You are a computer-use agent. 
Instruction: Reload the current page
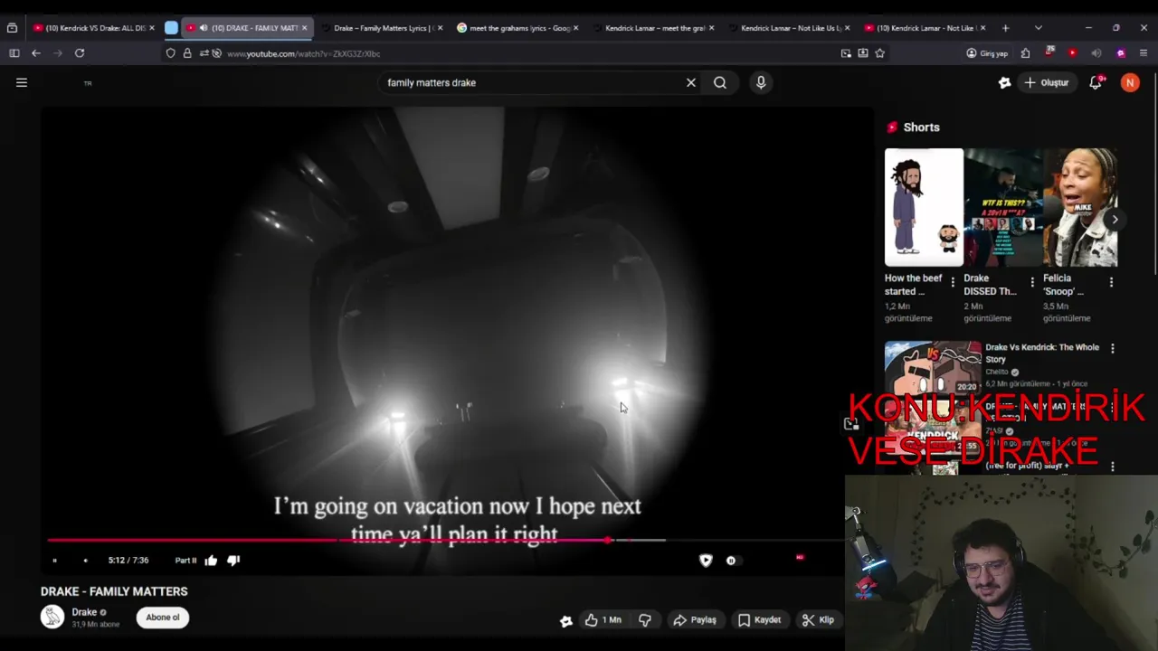coord(80,53)
